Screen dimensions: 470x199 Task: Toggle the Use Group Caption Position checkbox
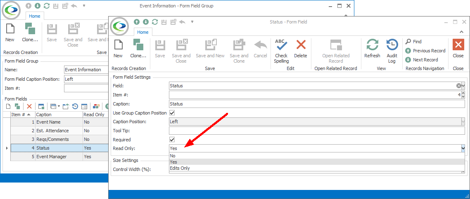click(x=172, y=113)
